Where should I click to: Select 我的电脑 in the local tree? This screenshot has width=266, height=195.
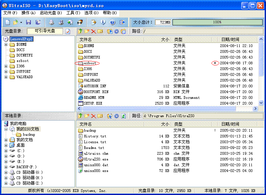(18, 124)
